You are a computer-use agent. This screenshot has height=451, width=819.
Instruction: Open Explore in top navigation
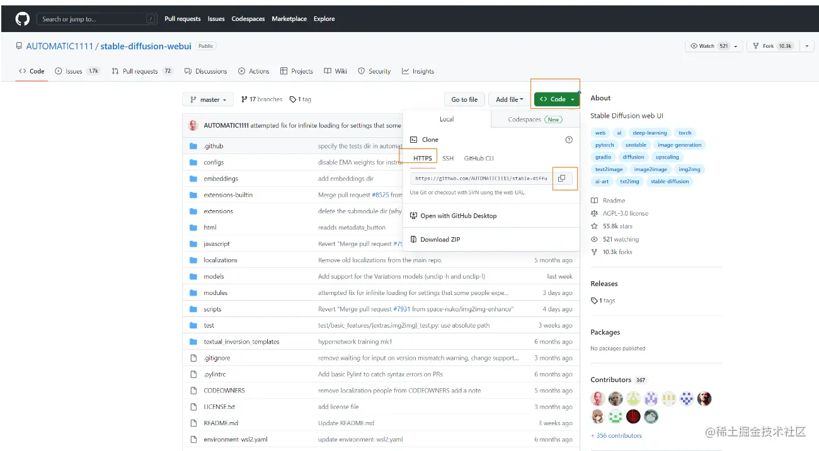[324, 19]
